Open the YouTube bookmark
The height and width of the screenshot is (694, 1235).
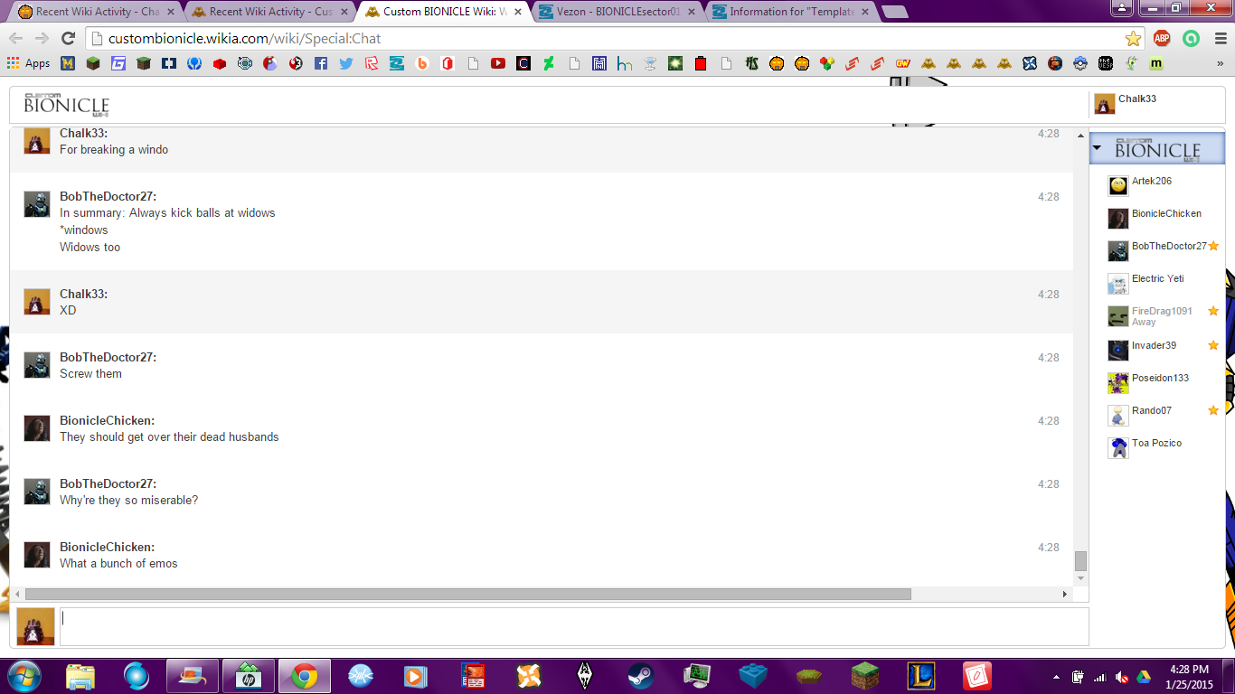click(498, 63)
